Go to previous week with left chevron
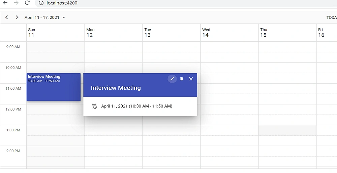This screenshot has width=337, height=173. 7,17
